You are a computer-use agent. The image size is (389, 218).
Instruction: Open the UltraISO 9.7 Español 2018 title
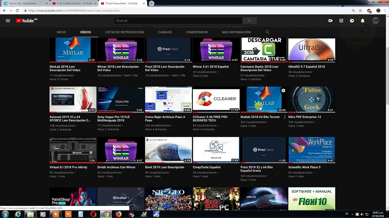(307, 67)
